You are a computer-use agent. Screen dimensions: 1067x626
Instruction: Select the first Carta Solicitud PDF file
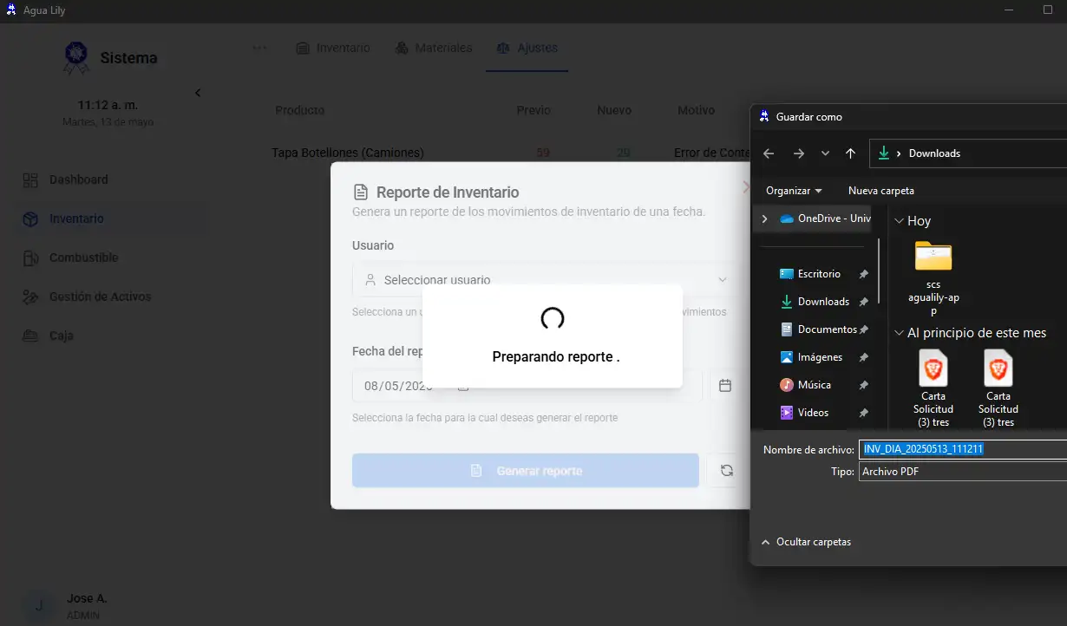[x=933, y=387]
